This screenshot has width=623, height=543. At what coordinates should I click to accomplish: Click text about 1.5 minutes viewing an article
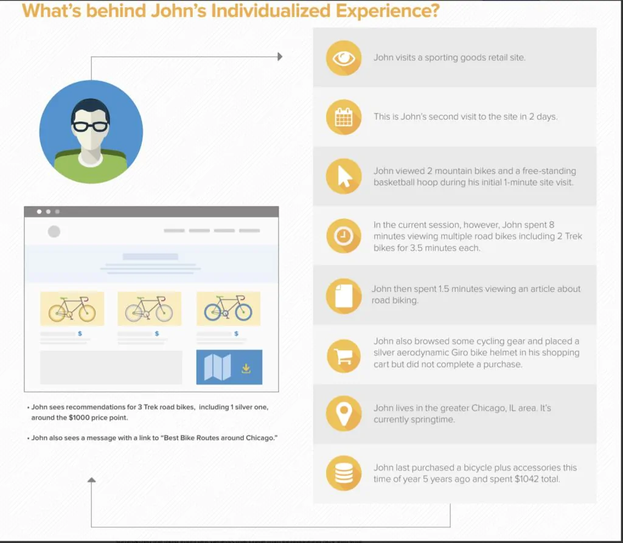click(476, 294)
